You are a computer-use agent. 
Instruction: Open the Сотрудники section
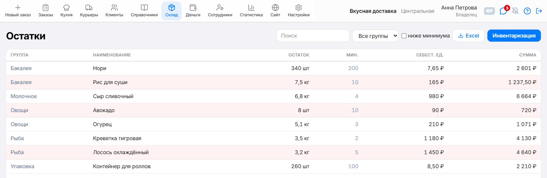coord(220,11)
